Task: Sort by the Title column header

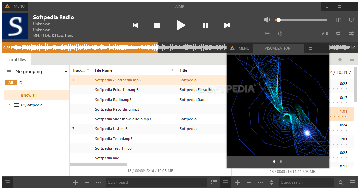Action: (x=183, y=70)
